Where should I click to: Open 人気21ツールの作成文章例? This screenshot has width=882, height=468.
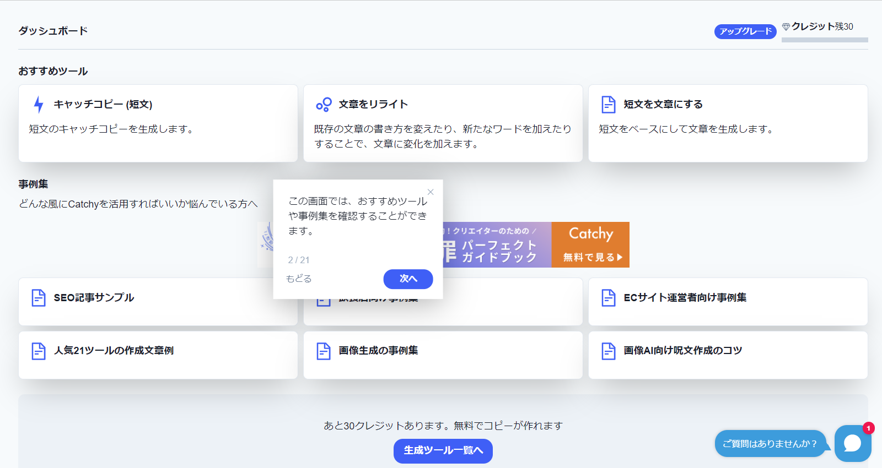pos(158,355)
